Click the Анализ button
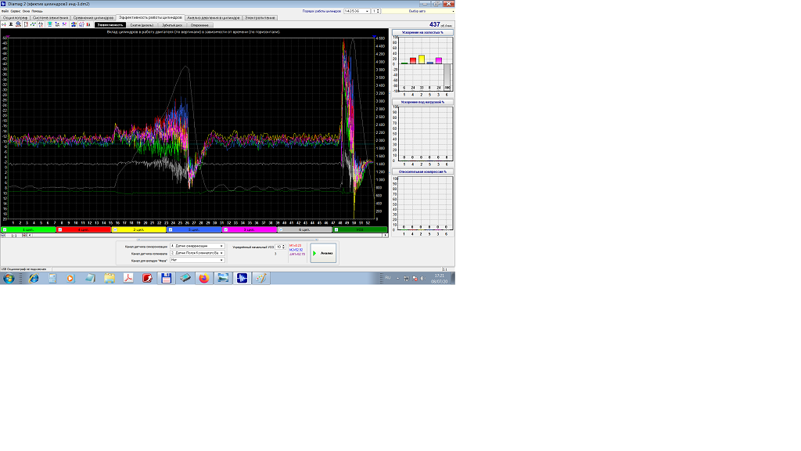801x451 pixels. 323,254
